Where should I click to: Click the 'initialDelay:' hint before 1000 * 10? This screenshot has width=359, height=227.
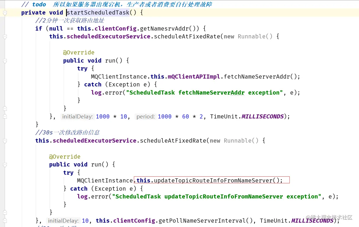pyautogui.click(x=77, y=117)
